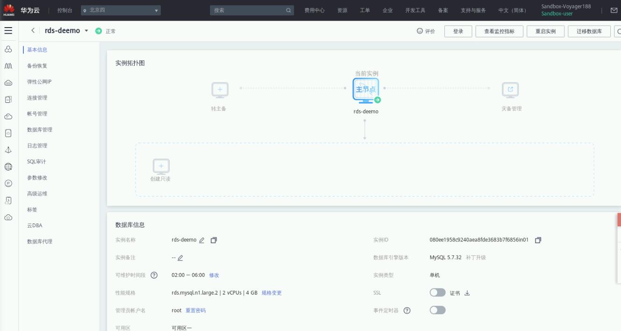Open 日志管理 page

37,145
